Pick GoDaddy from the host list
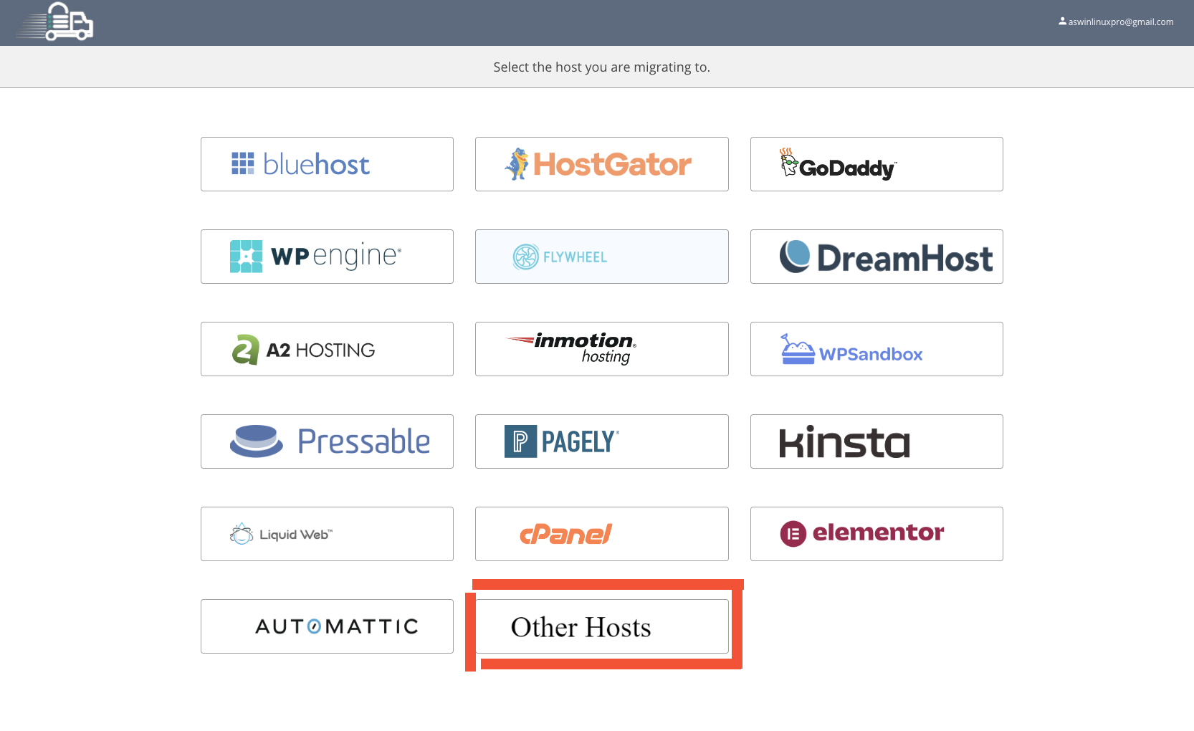 click(x=876, y=164)
